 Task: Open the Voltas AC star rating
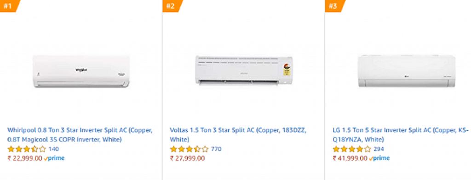pyautogui.click(x=189, y=149)
